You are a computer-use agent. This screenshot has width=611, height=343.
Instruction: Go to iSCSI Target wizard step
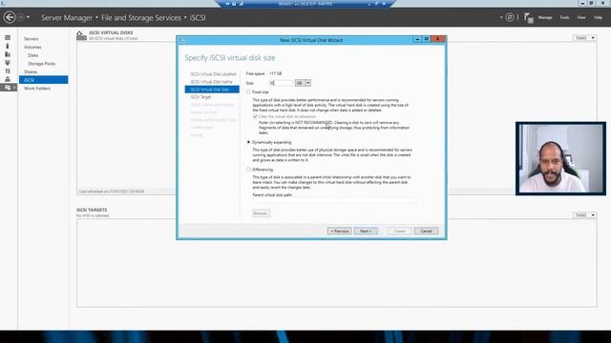point(200,97)
